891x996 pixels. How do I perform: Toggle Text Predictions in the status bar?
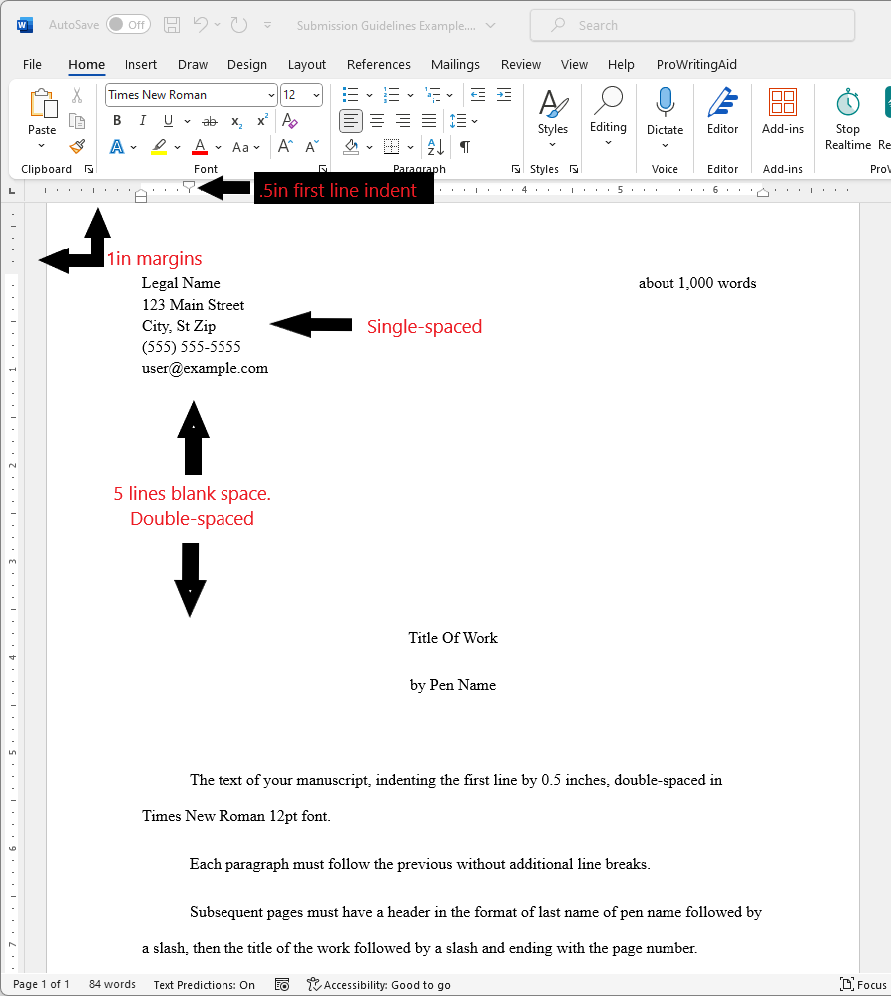(204, 985)
